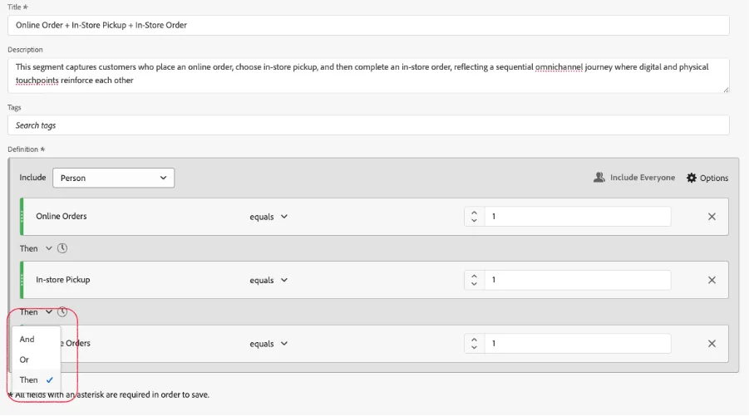Image resolution: width=749 pixels, height=416 pixels.
Task: Open Then operator below Online Orders
Action: point(36,248)
